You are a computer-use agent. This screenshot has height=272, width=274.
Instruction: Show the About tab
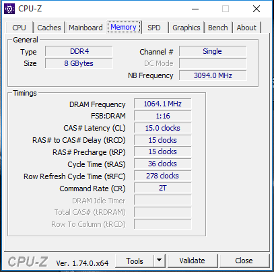coord(246,28)
